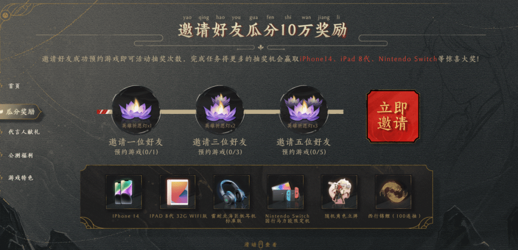Click the 随机角色立牌 character stand icon
Viewport: 518px width, 250px height.
[339, 192]
